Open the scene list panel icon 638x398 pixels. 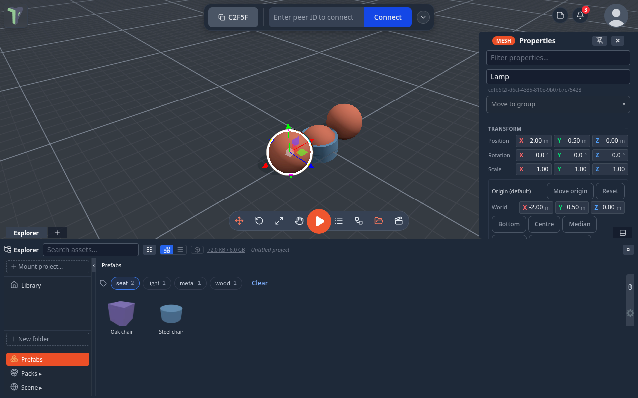pyautogui.click(x=339, y=221)
